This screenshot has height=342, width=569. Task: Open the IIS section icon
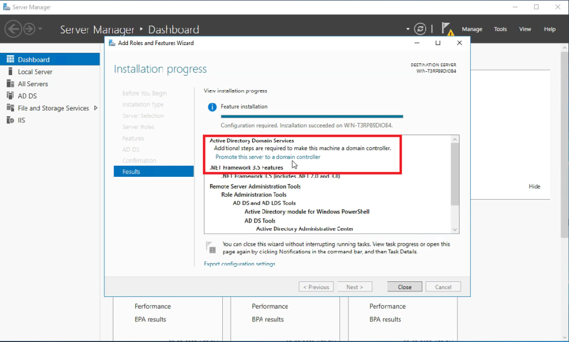[9, 120]
